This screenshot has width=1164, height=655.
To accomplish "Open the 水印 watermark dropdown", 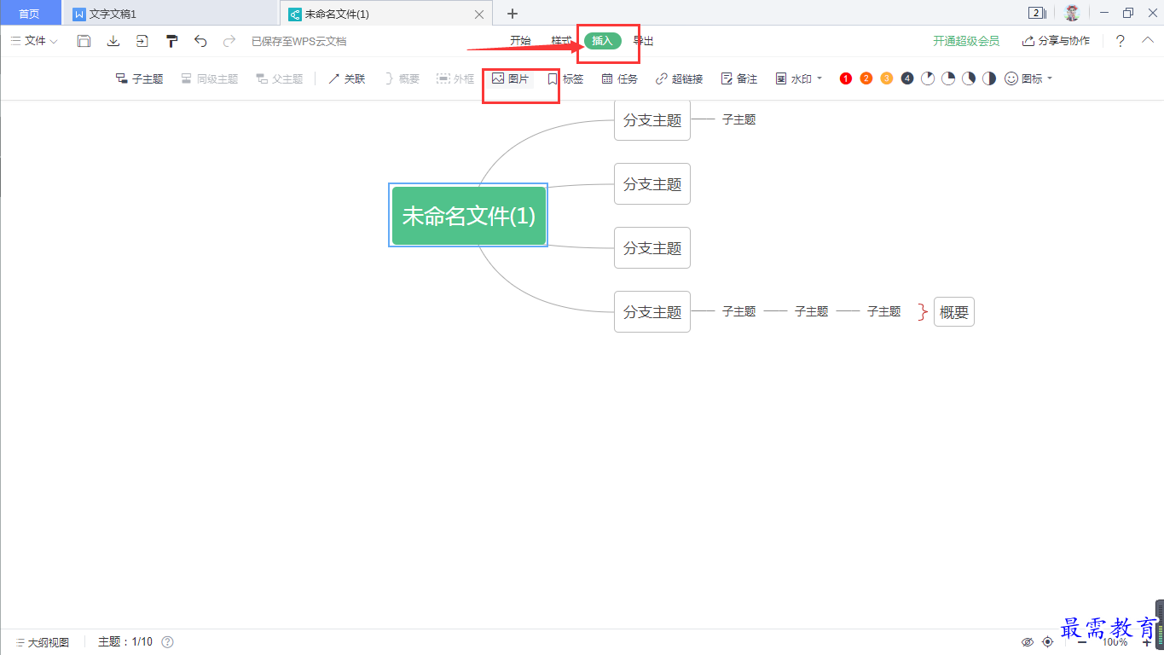I will pyautogui.click(x=798, y=78).
